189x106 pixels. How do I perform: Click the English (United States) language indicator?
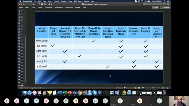(x=38, y=88)
